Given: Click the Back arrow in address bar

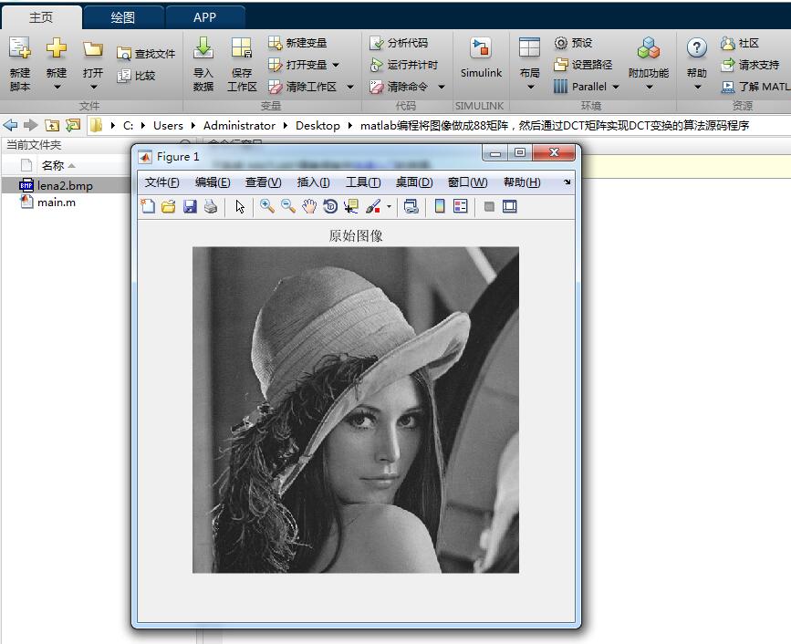Looking at the screenshot, I should point(10,125).
